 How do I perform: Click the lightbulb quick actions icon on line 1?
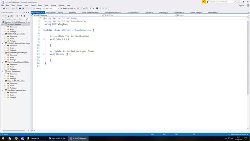[x=41, y=18]
